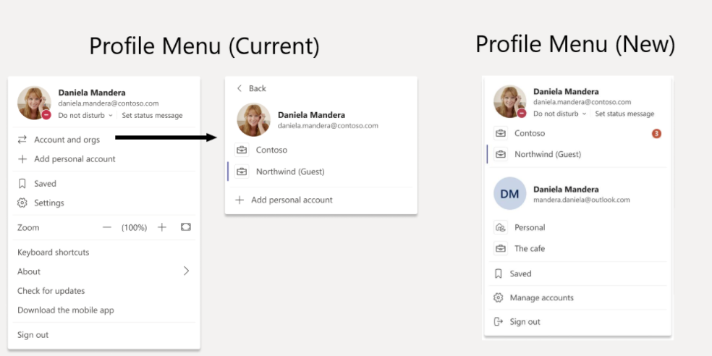712x356 pixels.
Task: Open Do not disturb status dropdown in current menu
Action: pyautogui.click(x=85, y=115)
